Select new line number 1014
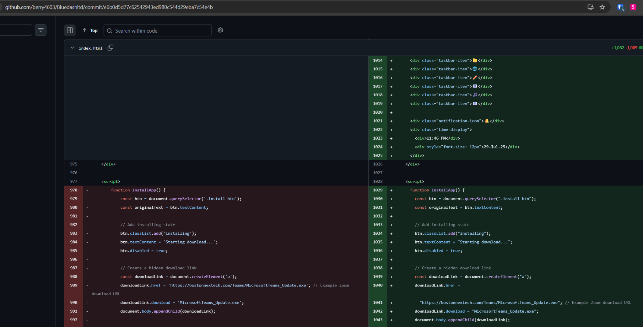Image resolution: width=643 pixels, height=327 pixels. click(378, 60)
